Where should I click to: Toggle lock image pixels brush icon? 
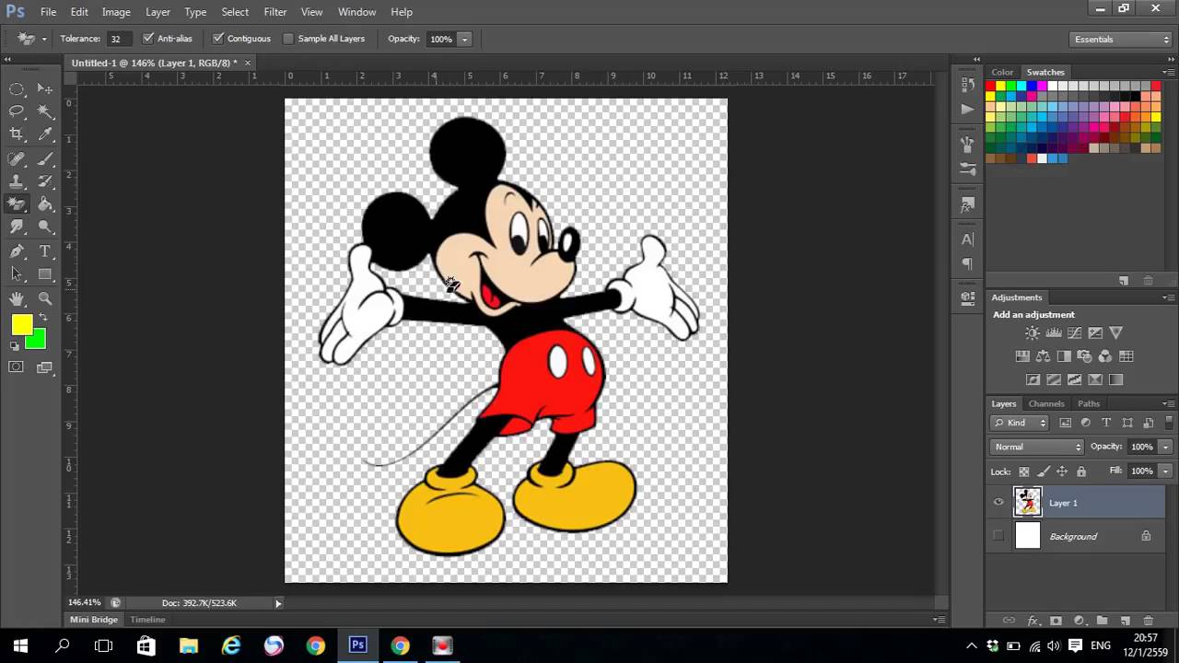point(1043,471)
